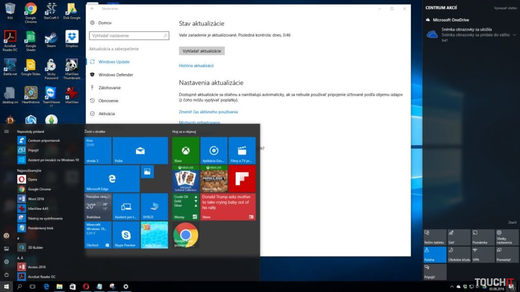Select Zálohovanie in the settings sidebar
520x292 pixels.
point(109,88)
